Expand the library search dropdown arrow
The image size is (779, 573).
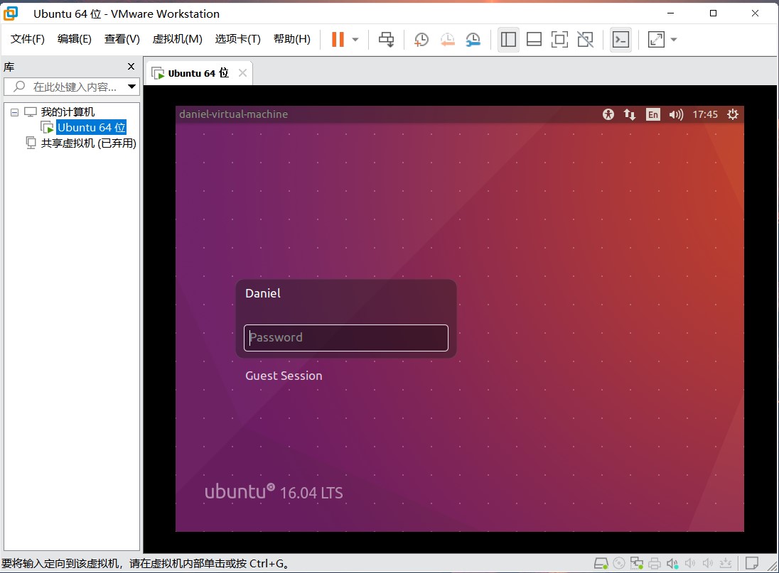131,87
